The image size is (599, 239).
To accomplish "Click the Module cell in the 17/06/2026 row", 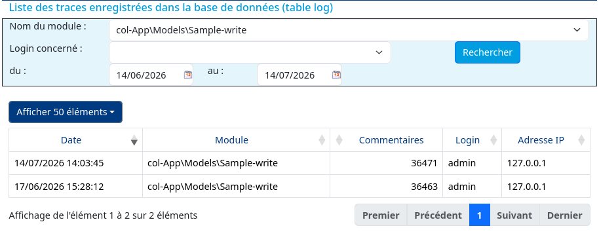I will click(x=236, y=187).
